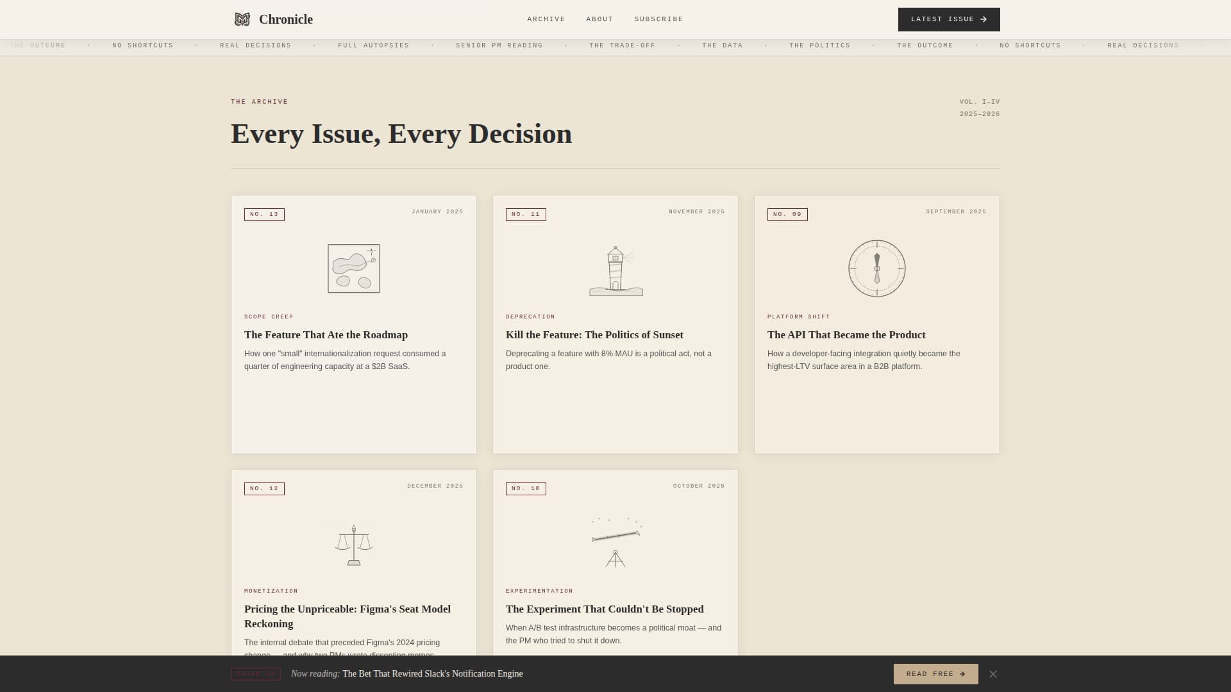Screen dimensions: 1231x692
Task: Open the Slack Notification Engine article link
Action: 433,674
